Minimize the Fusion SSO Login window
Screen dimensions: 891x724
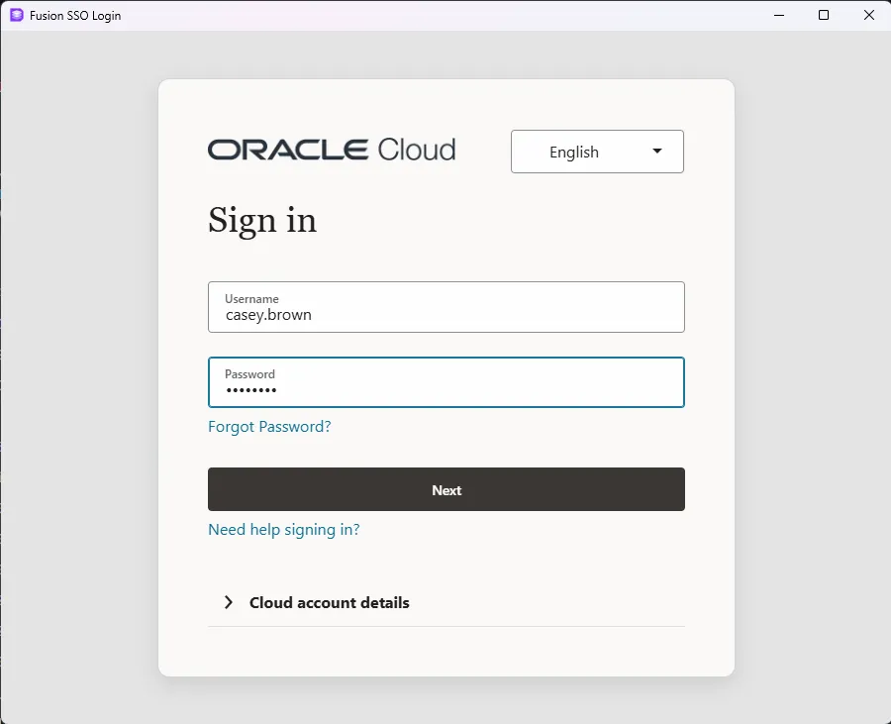[x=779, y=15]
